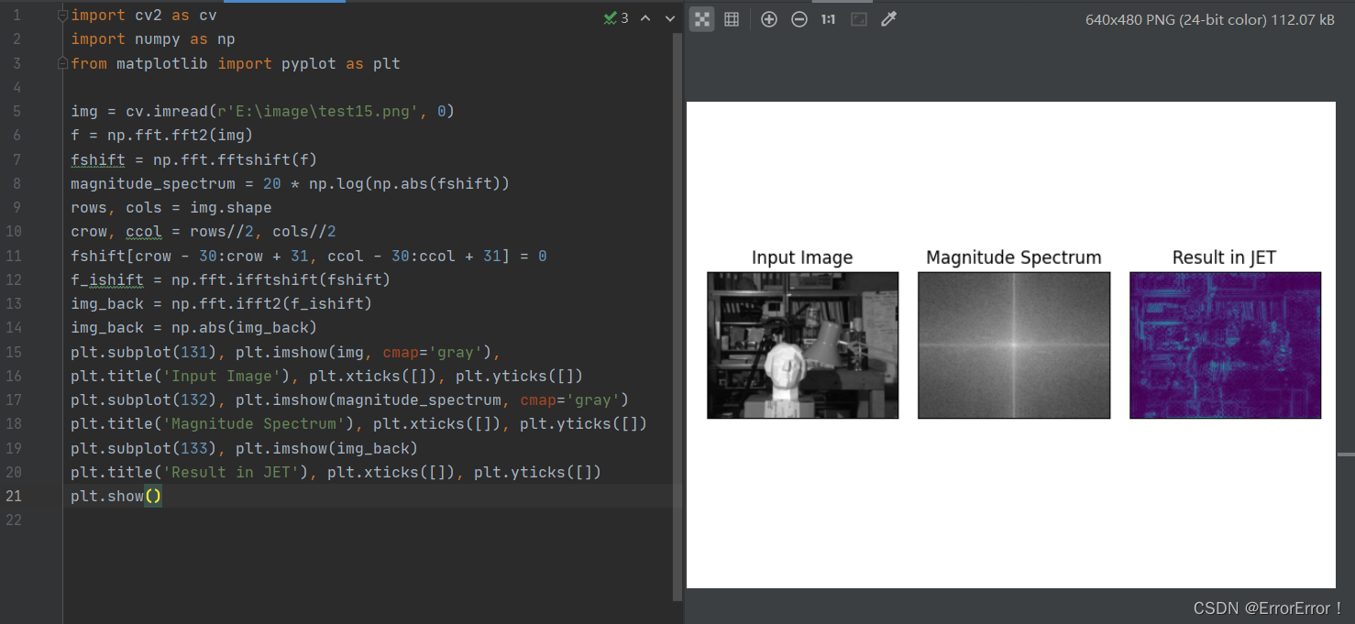Click 'Magnitude Spectrum' string on line 18

tap(254, 423)
